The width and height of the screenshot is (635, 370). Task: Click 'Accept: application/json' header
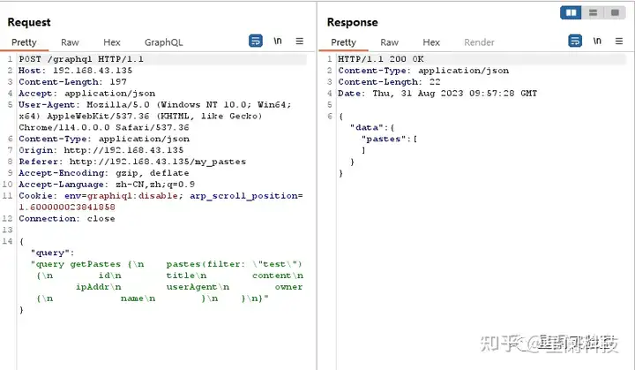point(86,94)
